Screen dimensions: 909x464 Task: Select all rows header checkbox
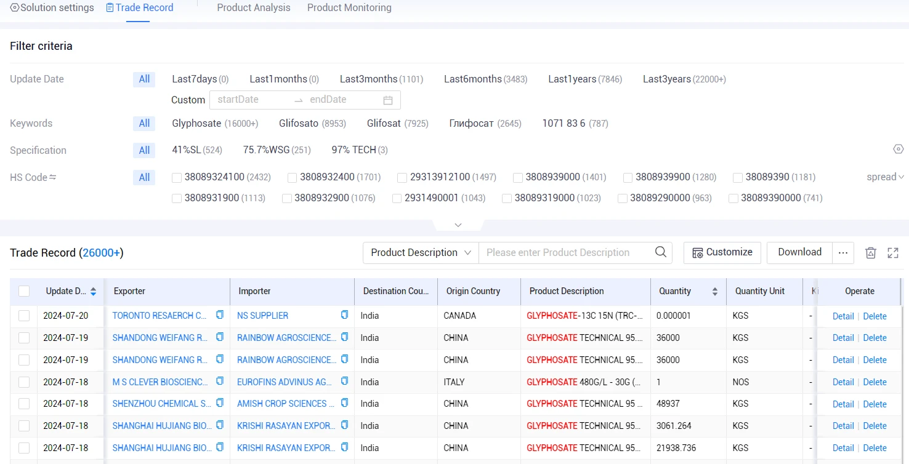point(24,291)
